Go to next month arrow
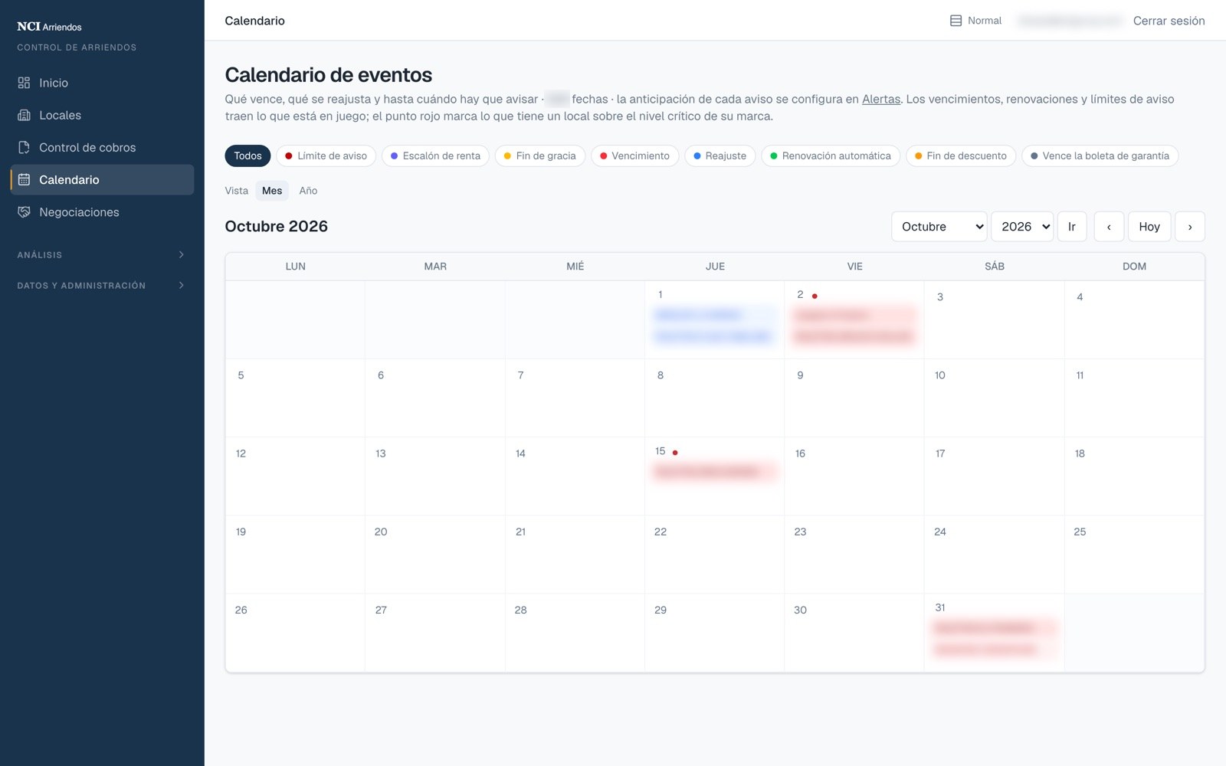This screenshot has width=1226, height=766. (x=1190, y=227)
